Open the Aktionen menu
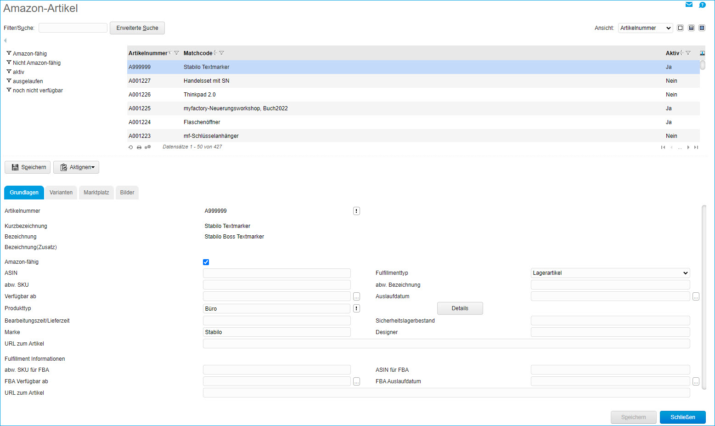Viewport: 715px width, 426px height. coord(76,167)
